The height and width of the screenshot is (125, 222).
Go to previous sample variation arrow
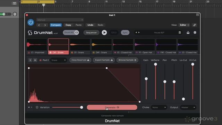pyautogui.click(x=29, y=107)
